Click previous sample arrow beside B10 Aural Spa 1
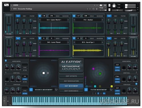The image size is (142, 108). (x=74, y=42)
